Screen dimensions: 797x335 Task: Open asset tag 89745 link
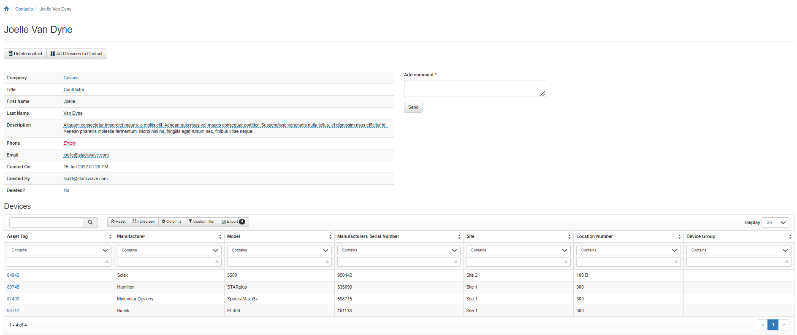[13, 287]
